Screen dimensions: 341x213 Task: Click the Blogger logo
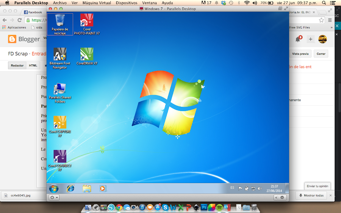(x=24, y=39)
